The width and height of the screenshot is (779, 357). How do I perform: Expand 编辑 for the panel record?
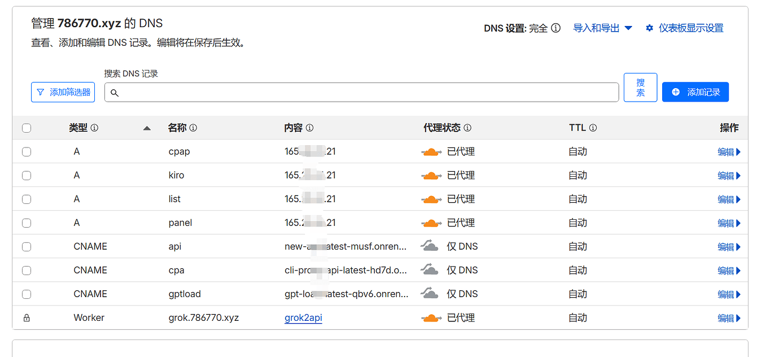(x=729, y=223)
